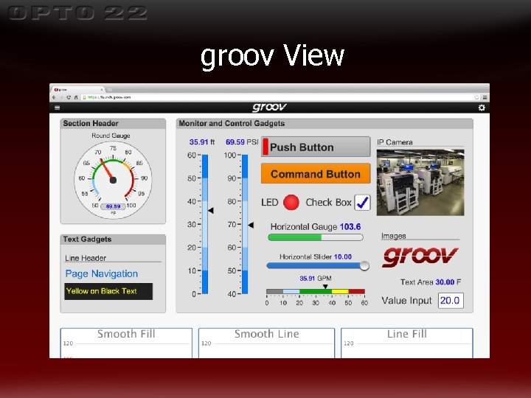Click the Horizontal Slider handle
The width and height of the screenshot is (531, 398).
[x=364, y=265]
